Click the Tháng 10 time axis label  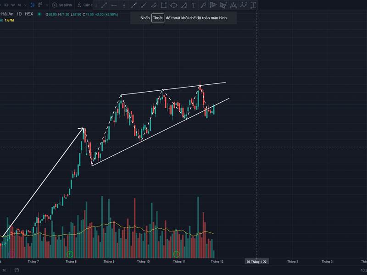(143, 261)
